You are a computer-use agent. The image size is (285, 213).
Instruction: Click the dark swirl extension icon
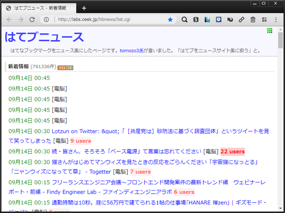pos(230,19)
